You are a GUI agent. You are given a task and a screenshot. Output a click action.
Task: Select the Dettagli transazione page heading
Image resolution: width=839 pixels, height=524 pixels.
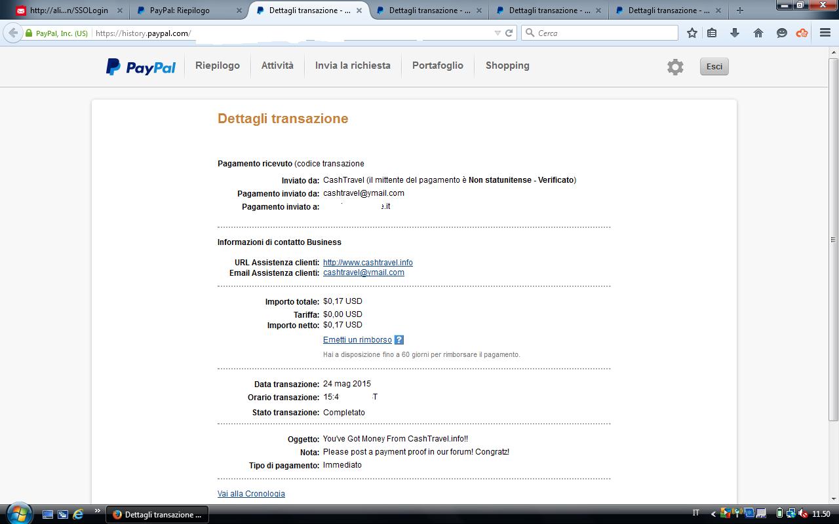[283, 119]
